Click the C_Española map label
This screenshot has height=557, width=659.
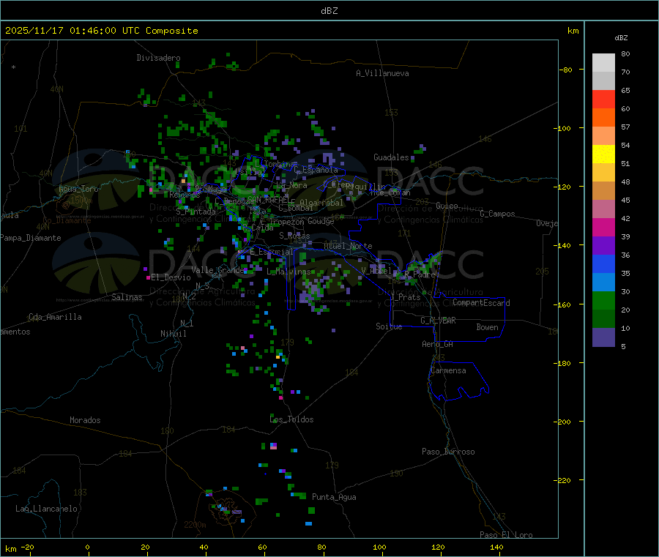pos(316,170)
